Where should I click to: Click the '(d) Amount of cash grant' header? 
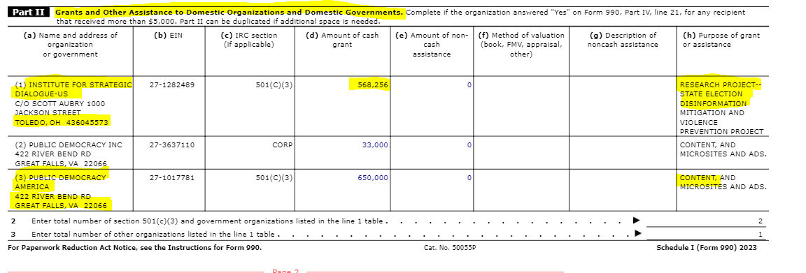point(342,40)
